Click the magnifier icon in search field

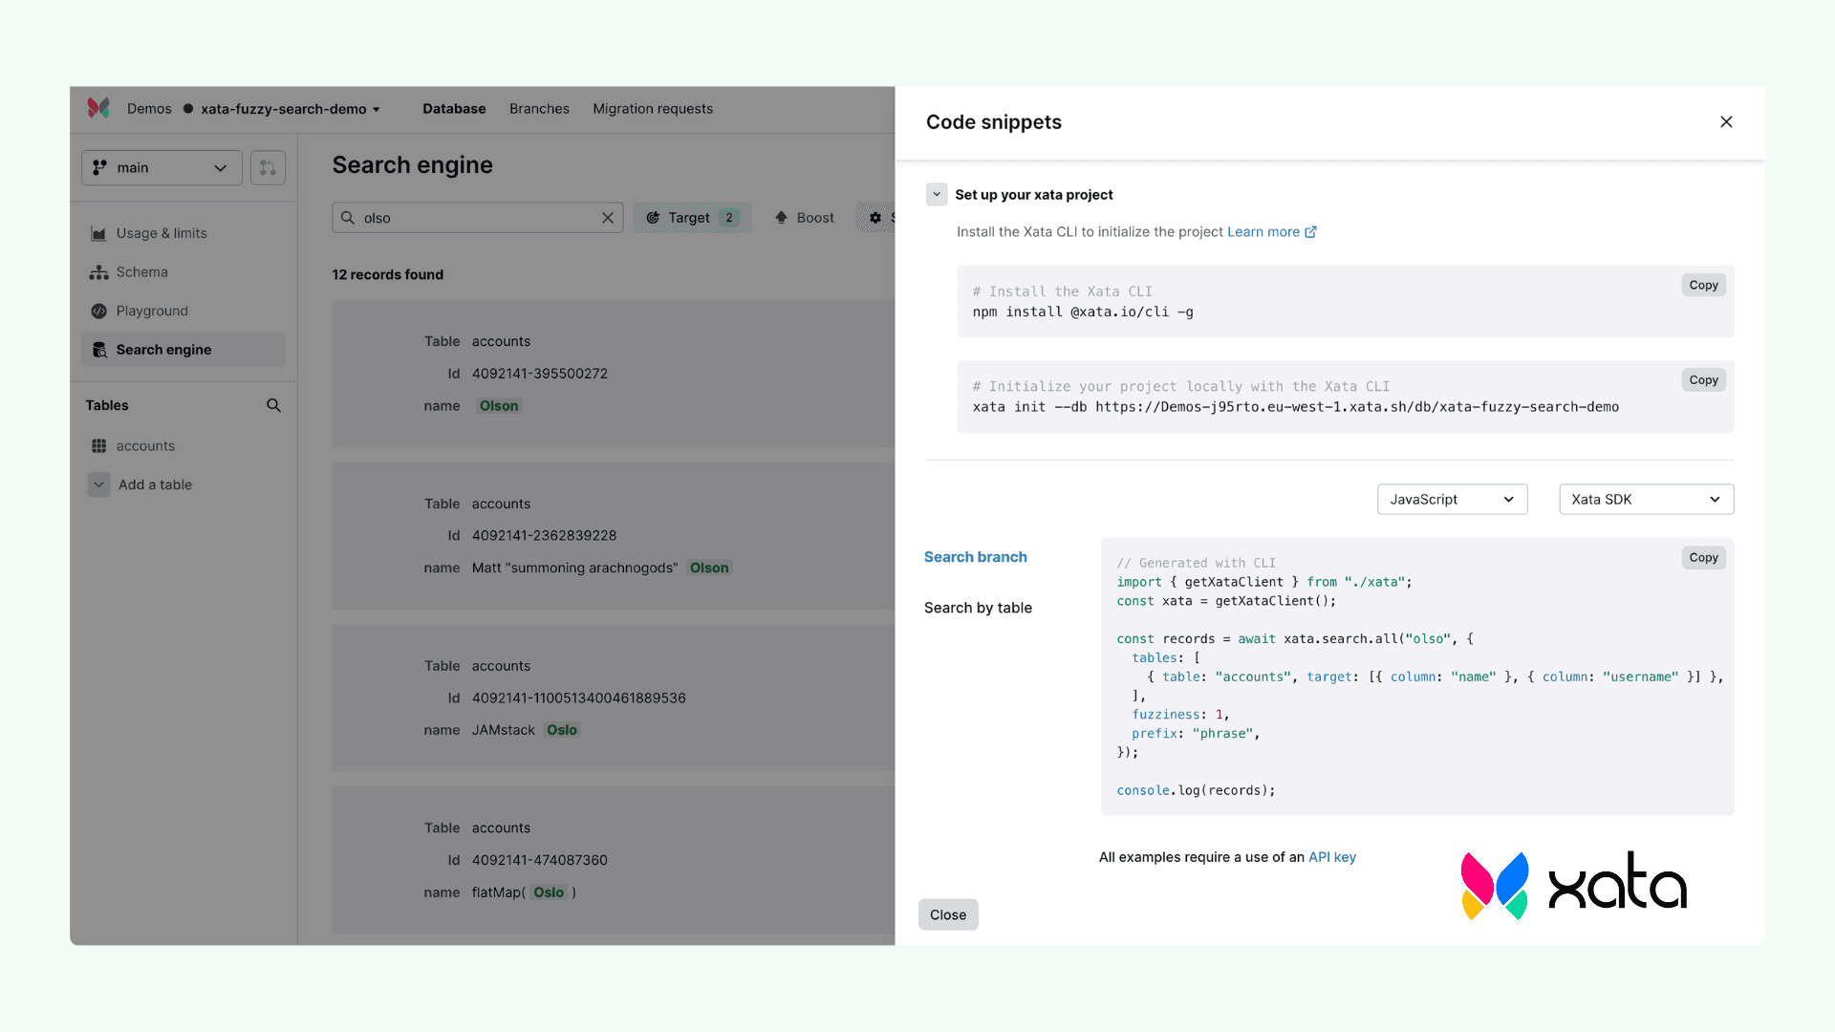tap(348, 218)
